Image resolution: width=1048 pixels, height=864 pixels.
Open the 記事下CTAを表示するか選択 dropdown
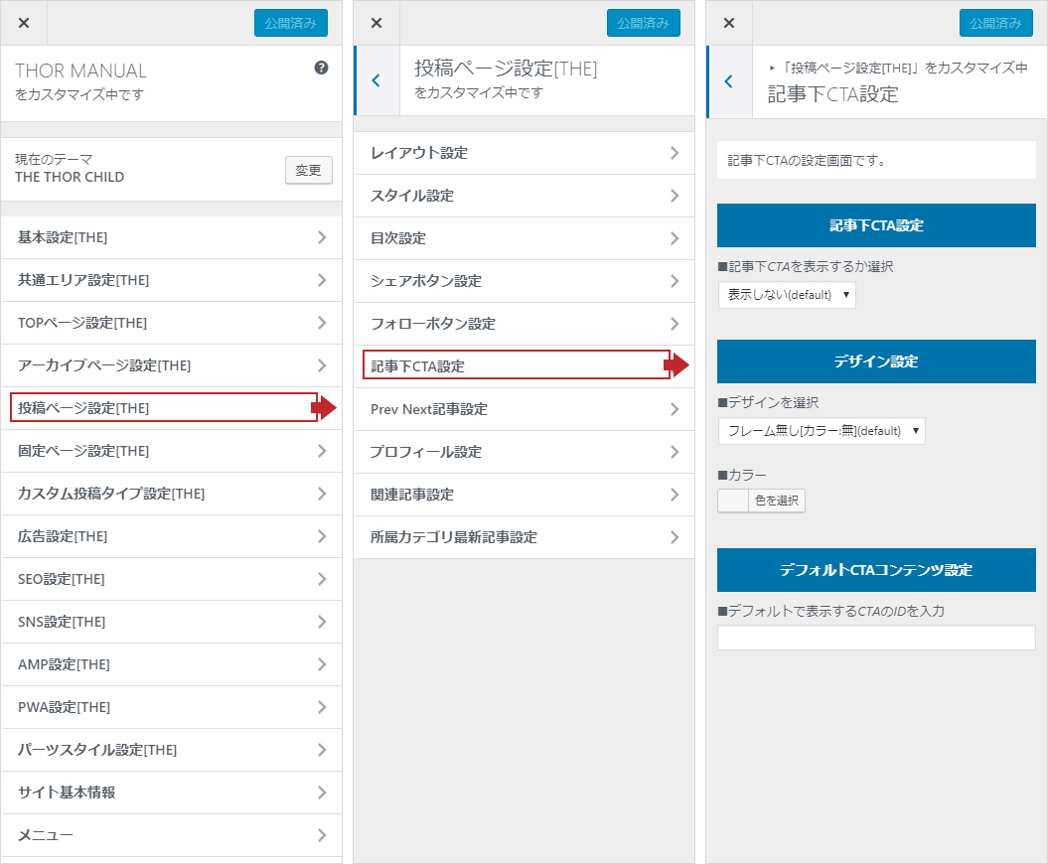786,295
